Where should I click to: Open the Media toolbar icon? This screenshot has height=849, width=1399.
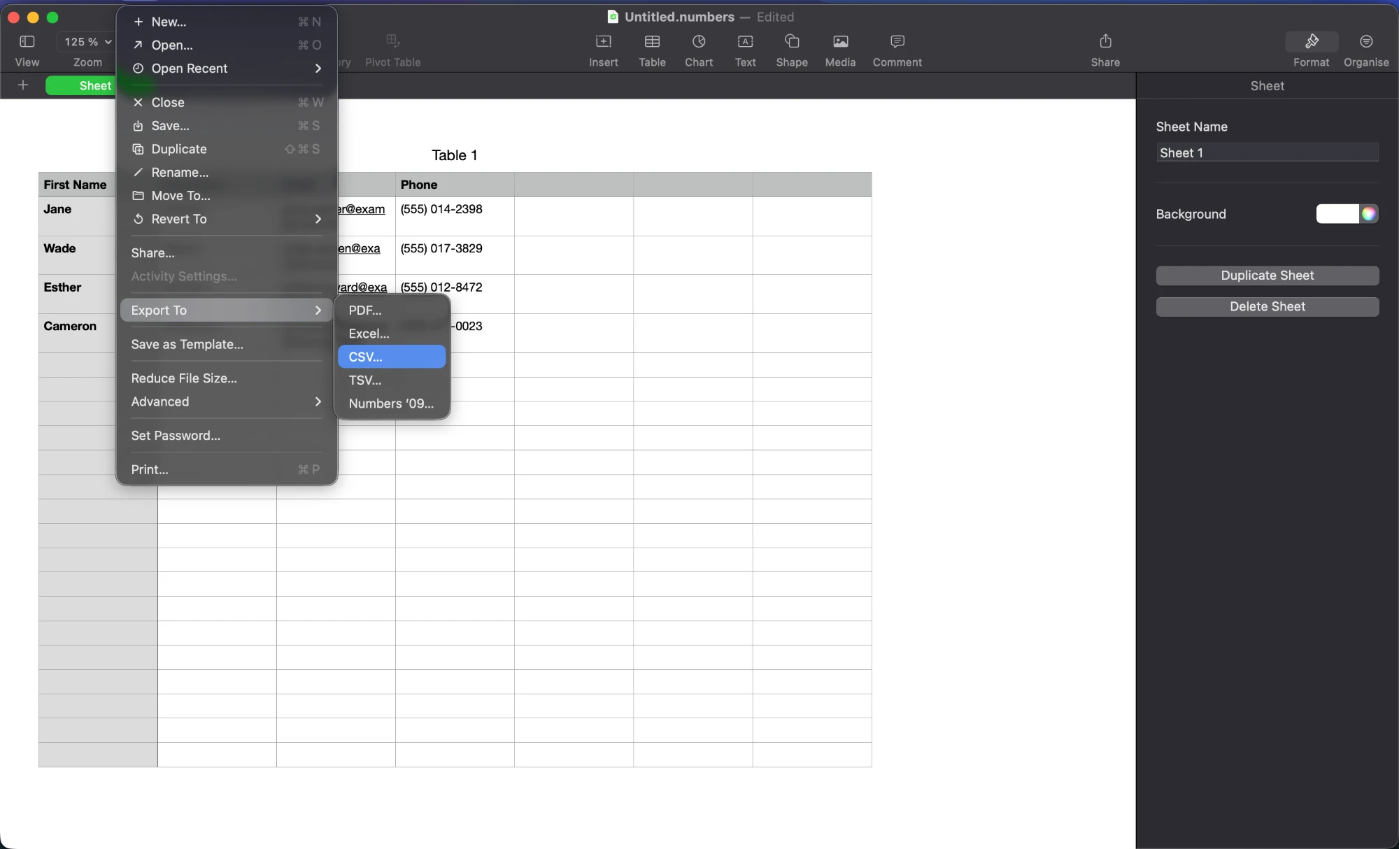(x=840, y=41)
